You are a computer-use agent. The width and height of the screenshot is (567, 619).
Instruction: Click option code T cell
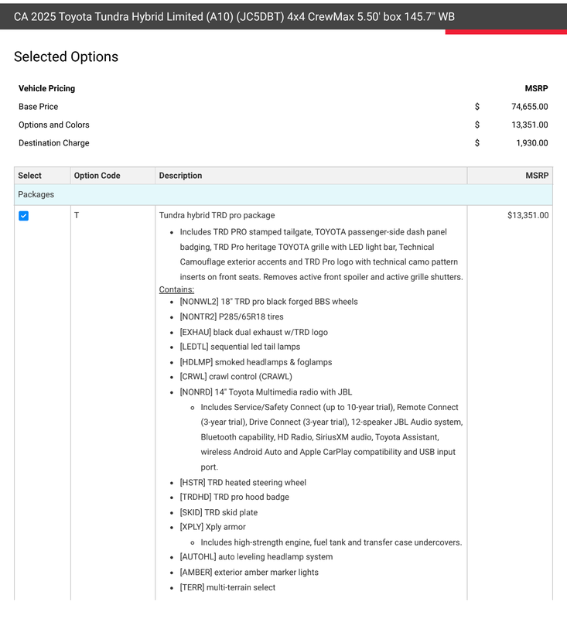(x=77, y=216)
